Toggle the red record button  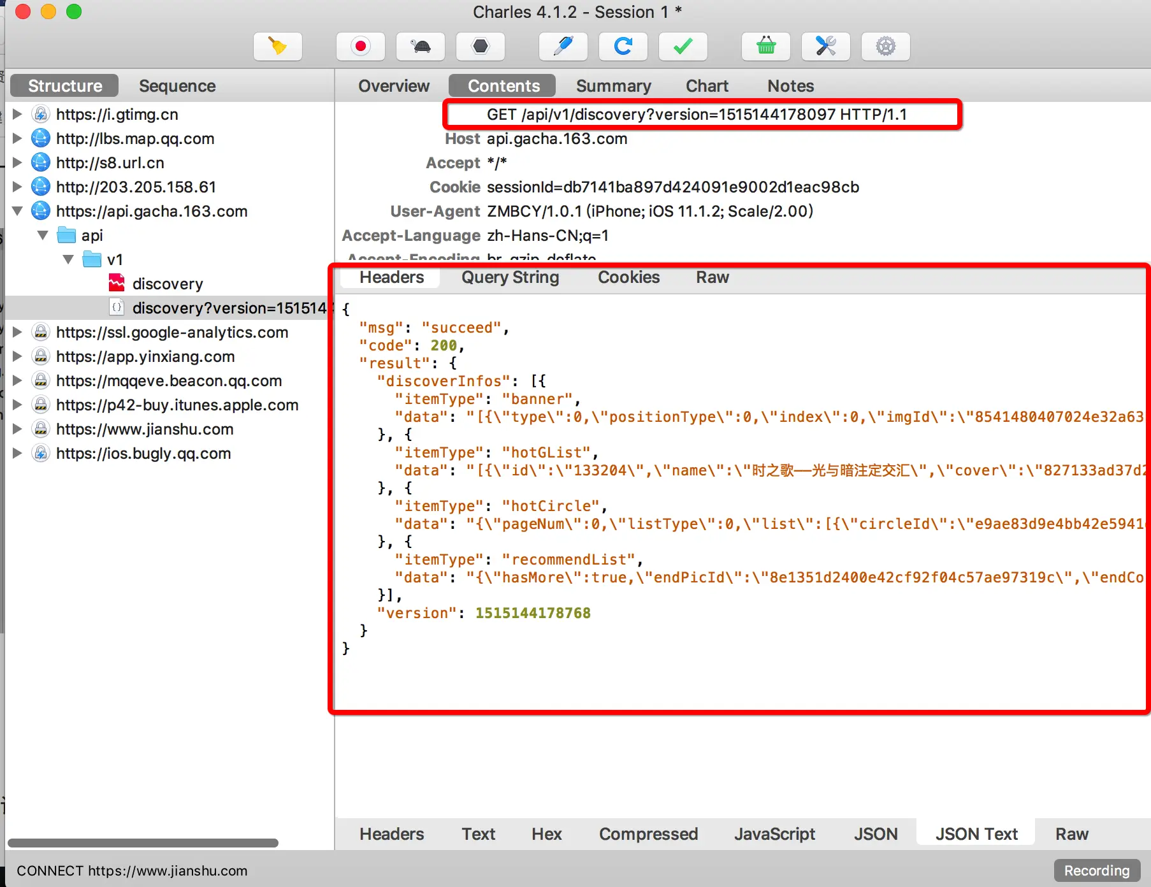point(361,46)
